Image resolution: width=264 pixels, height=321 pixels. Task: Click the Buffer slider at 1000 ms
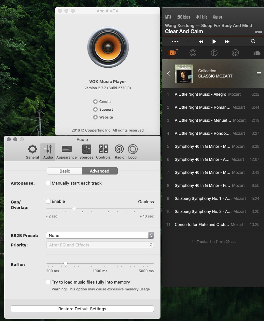[x=100, y=263]
